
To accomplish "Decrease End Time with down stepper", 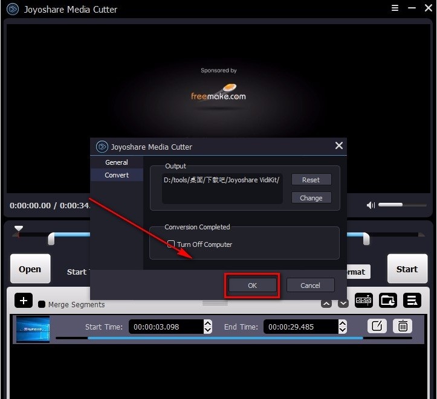I will click(x=343, y=330).
